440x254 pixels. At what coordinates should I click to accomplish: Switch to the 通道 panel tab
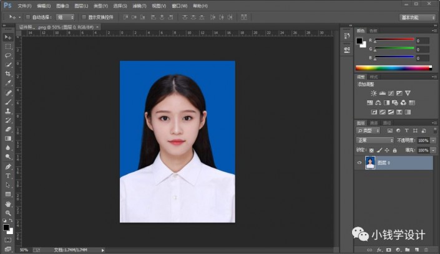click(x=374, y=123)
